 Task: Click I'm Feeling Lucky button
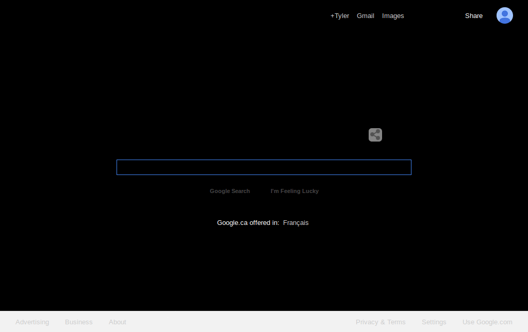click(x=294, y=191)
